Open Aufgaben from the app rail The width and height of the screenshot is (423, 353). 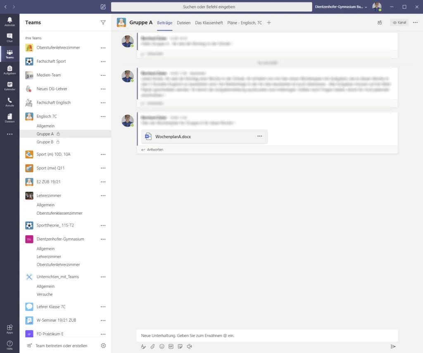(9, 69)
